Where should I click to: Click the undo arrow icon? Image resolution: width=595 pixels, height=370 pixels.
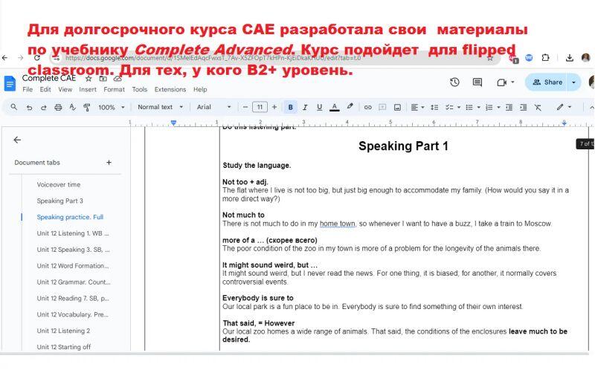(30, 107)
